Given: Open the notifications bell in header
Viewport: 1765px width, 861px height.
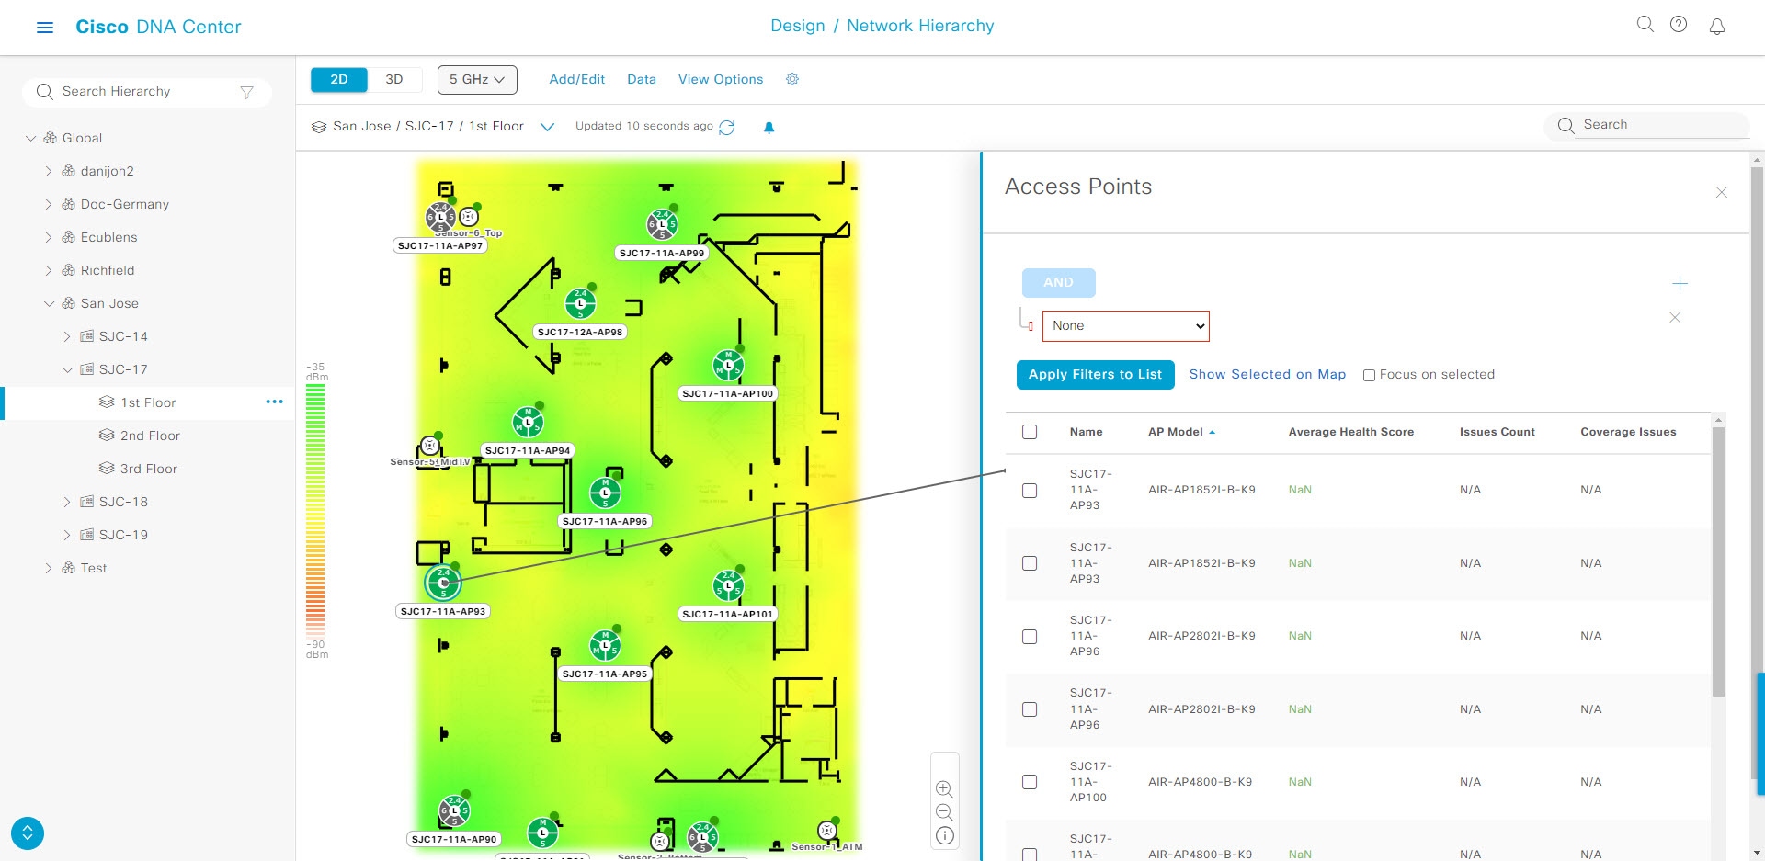Looking at the screenshot, I should click(1716, 27).
